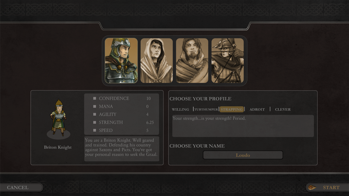
Task: Select the Briton Knight helmeted portrait
Action: [x=121, y=61]
